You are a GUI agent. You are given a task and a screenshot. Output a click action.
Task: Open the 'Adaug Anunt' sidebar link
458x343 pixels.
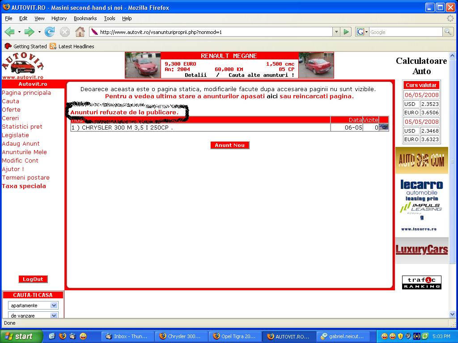coord(21,143)
